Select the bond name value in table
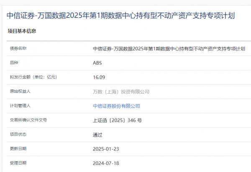The width and height of the screenshot is (251, 172). 169,49
